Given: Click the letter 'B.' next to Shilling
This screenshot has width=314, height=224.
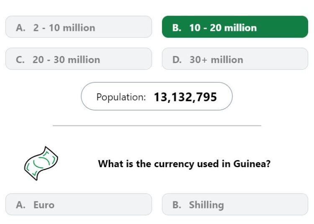Looking at the screenshot, I should [x=177, y=205].
